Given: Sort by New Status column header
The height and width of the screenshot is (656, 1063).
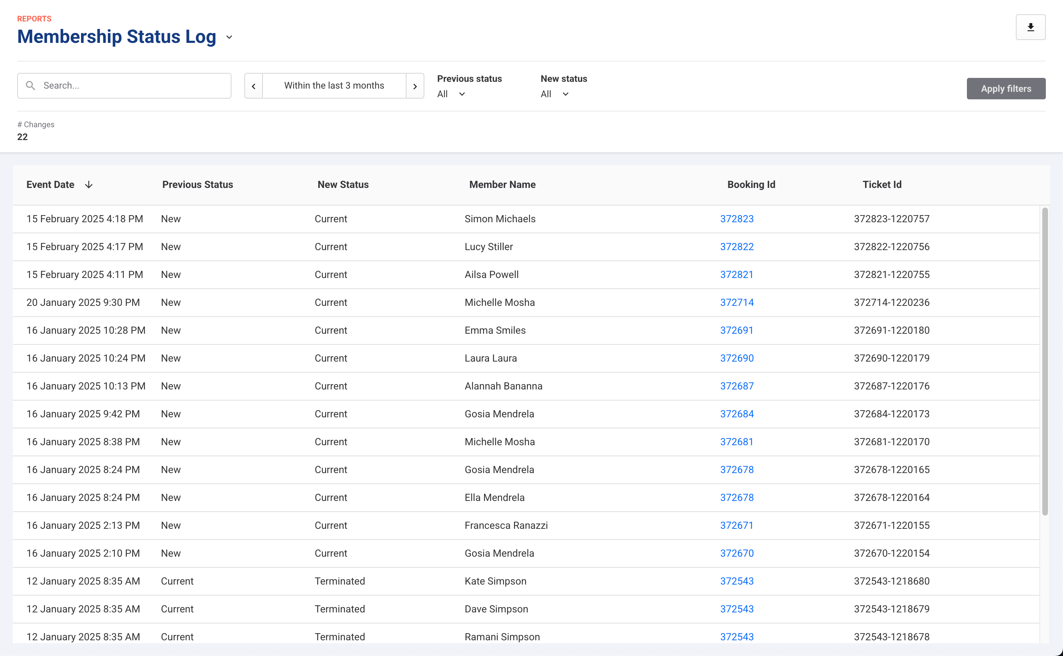Looking at the screenshot, I should click(x=343, y=185).
